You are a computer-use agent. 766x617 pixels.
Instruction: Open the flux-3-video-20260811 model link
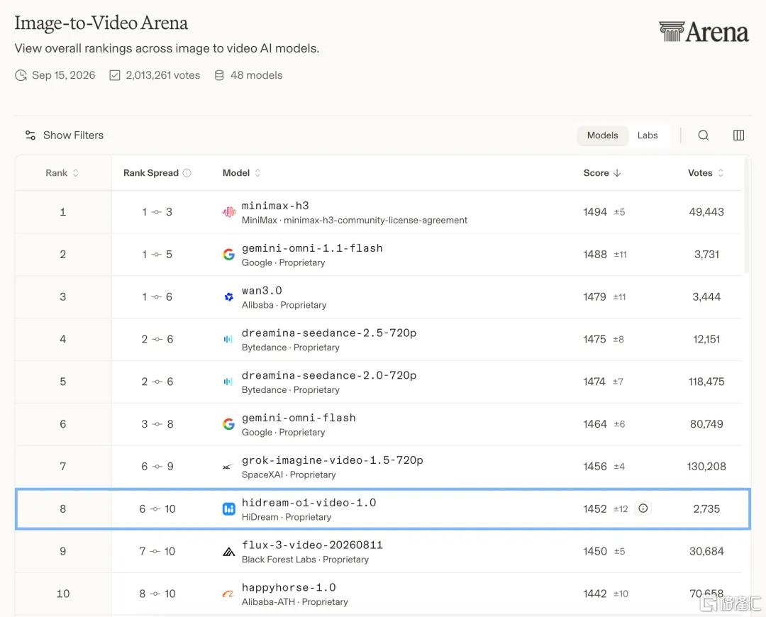tap(312, 545)
